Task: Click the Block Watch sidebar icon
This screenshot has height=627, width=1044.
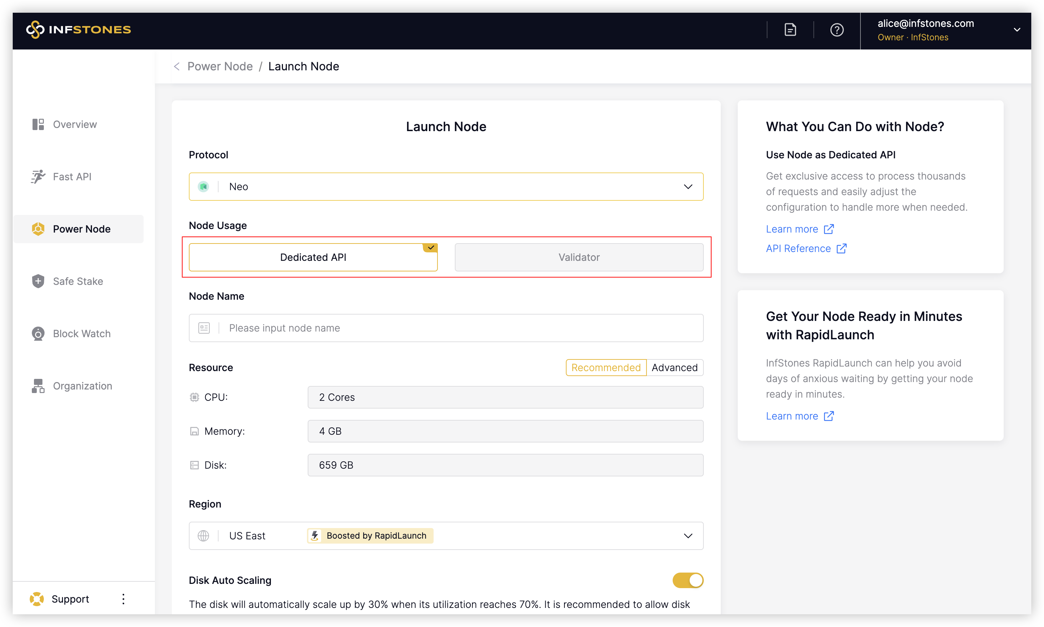Action: 38,333
